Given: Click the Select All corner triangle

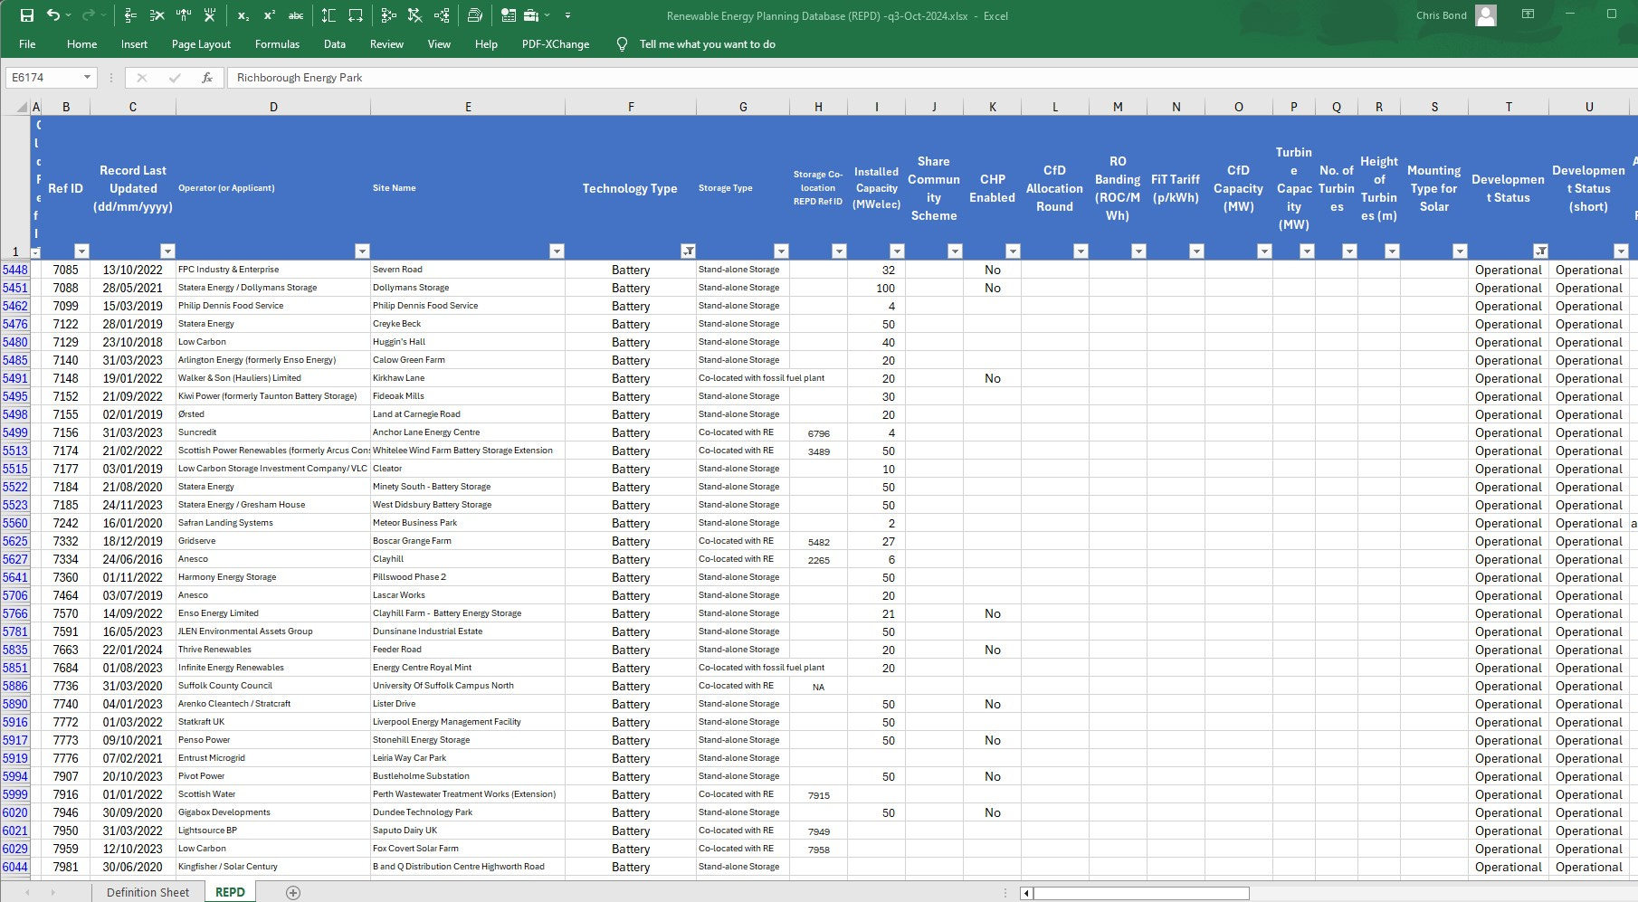Looking at the screenshot, I should [x=22, y=107].
